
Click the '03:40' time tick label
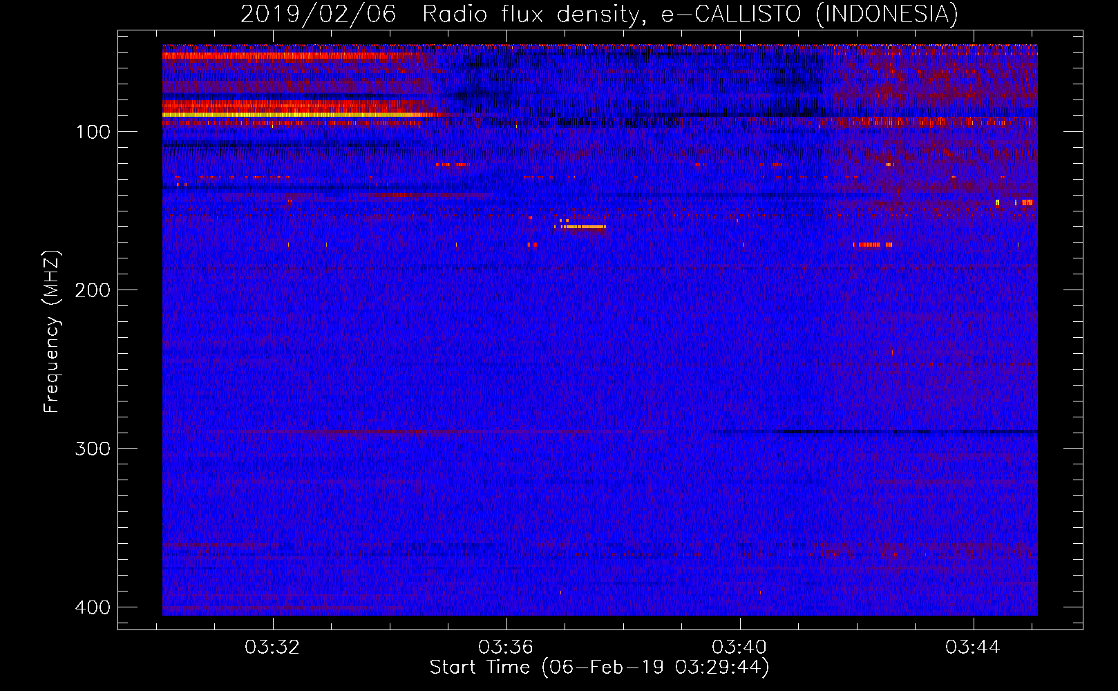739,647
